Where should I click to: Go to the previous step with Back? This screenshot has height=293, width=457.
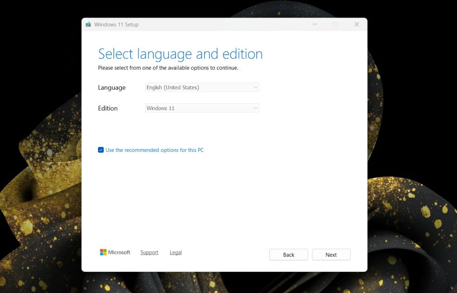pos(288,255)
